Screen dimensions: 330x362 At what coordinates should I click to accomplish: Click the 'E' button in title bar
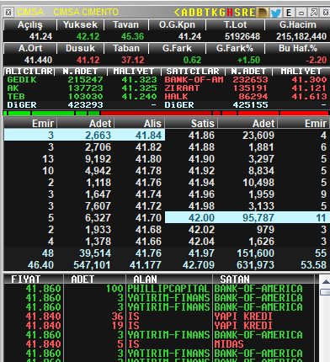click(x=289, y=13)
